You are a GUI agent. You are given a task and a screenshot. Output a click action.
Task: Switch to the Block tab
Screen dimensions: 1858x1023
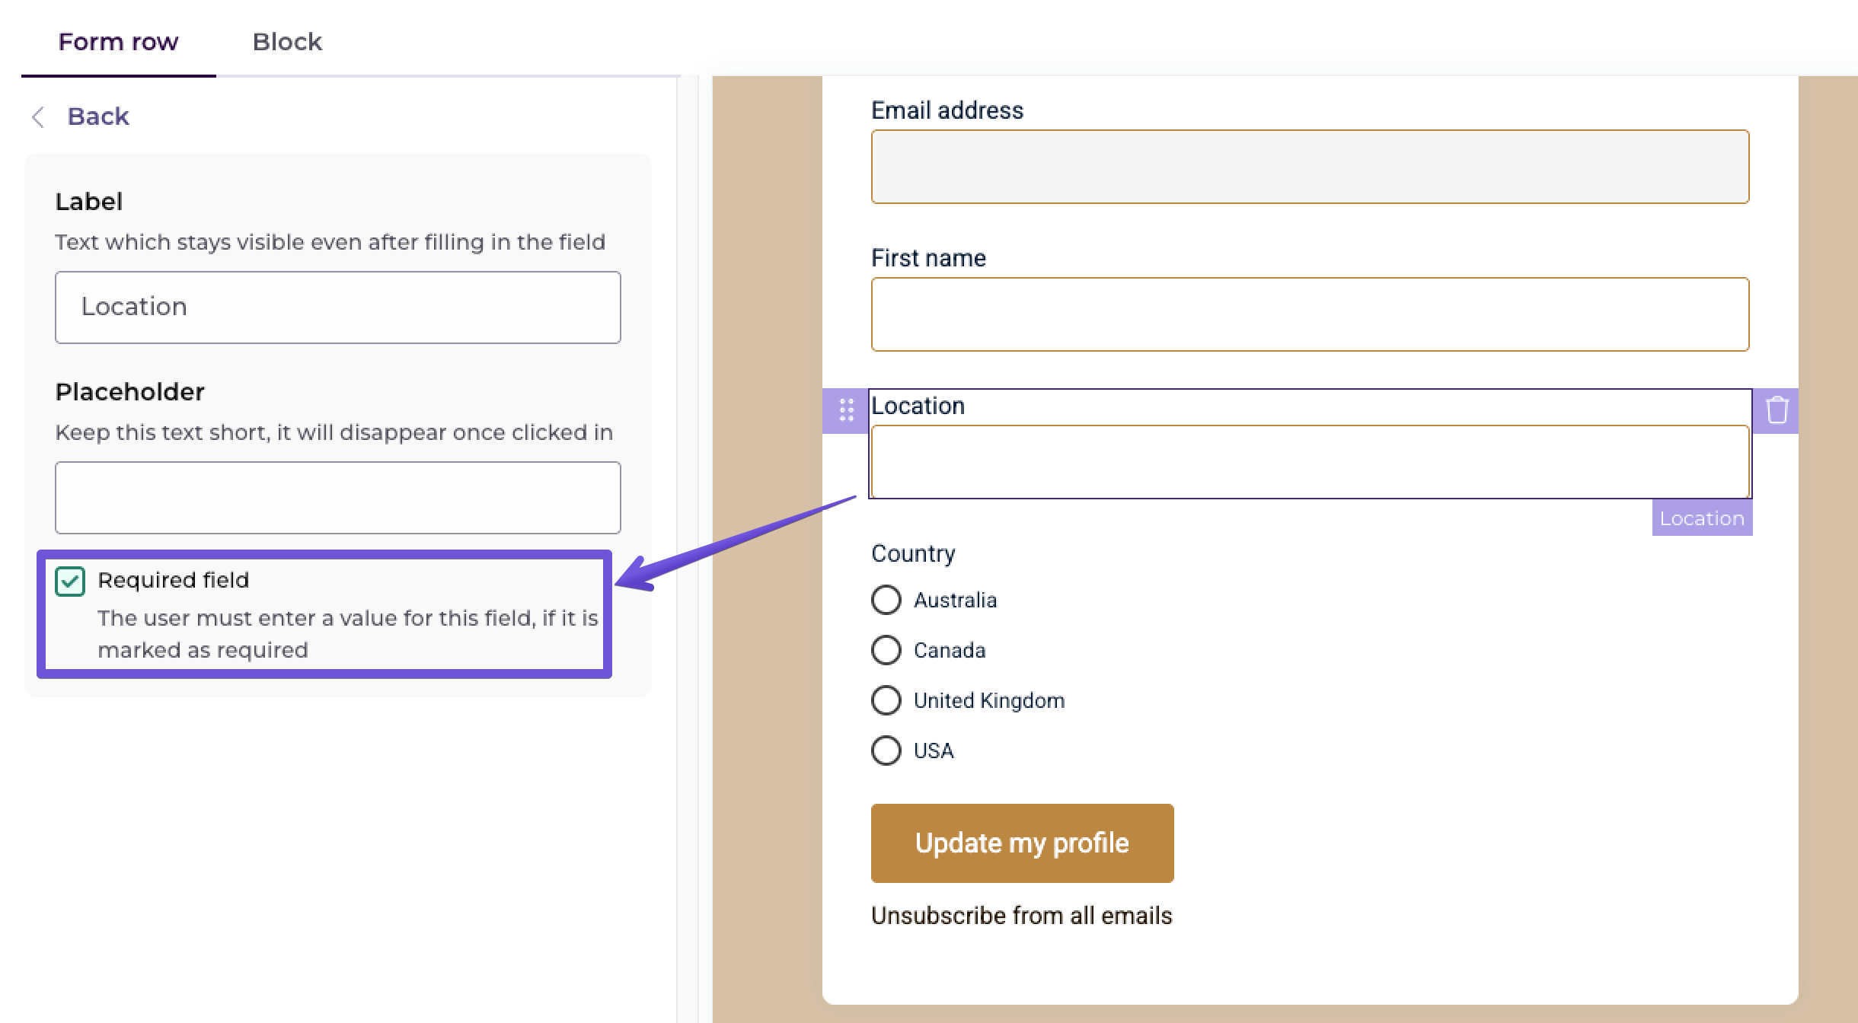287,42
